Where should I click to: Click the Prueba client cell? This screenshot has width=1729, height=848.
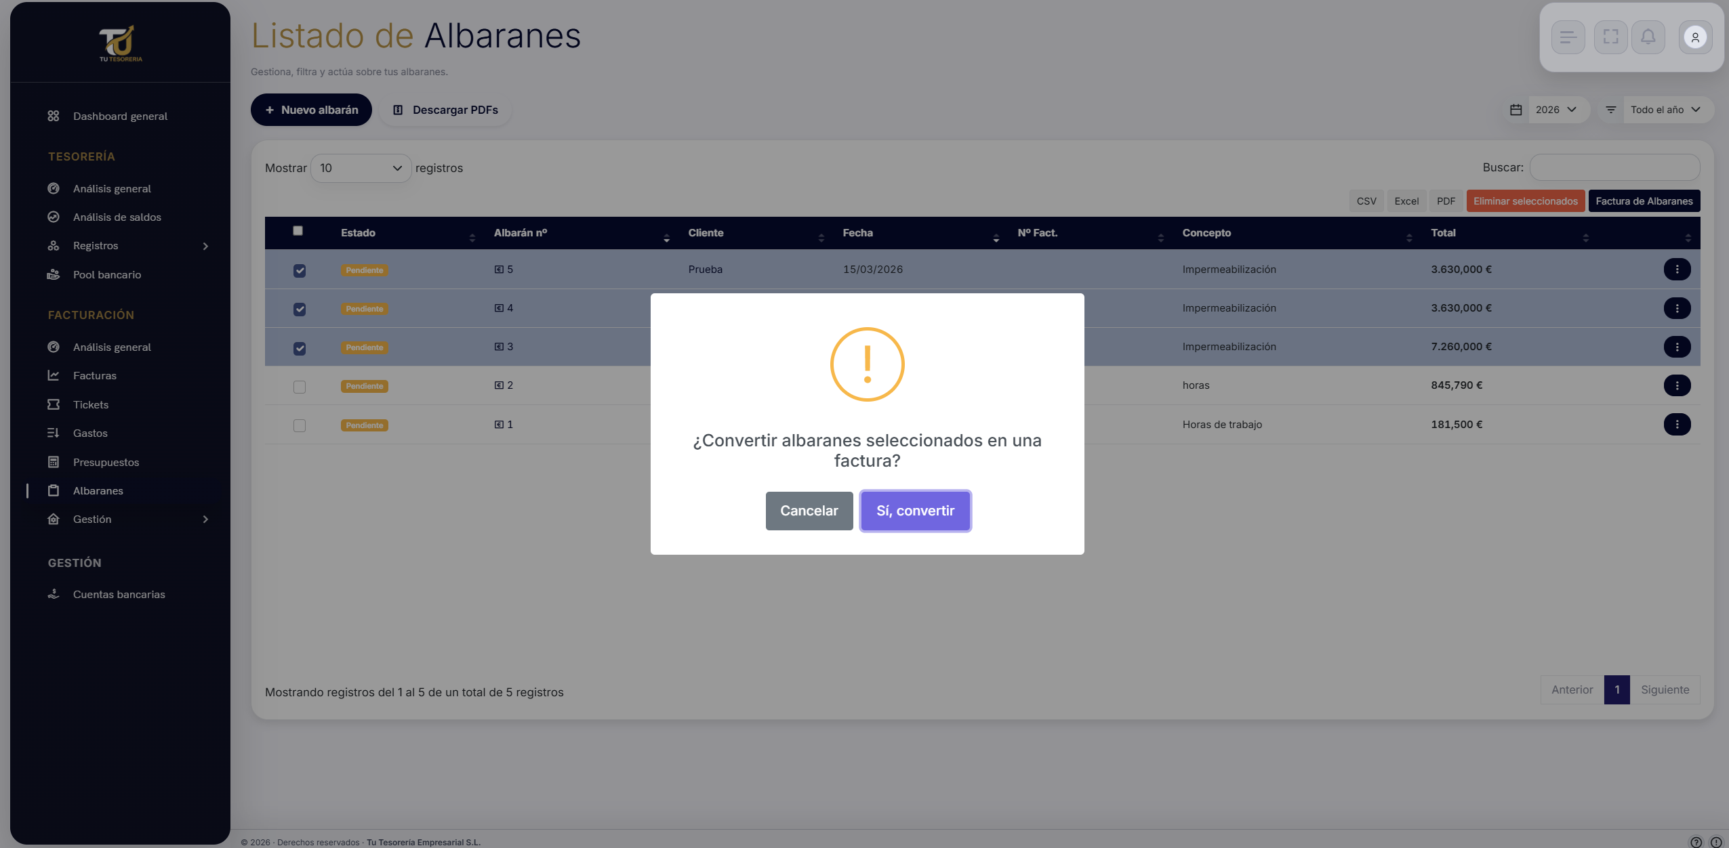(x=705, y=270)
